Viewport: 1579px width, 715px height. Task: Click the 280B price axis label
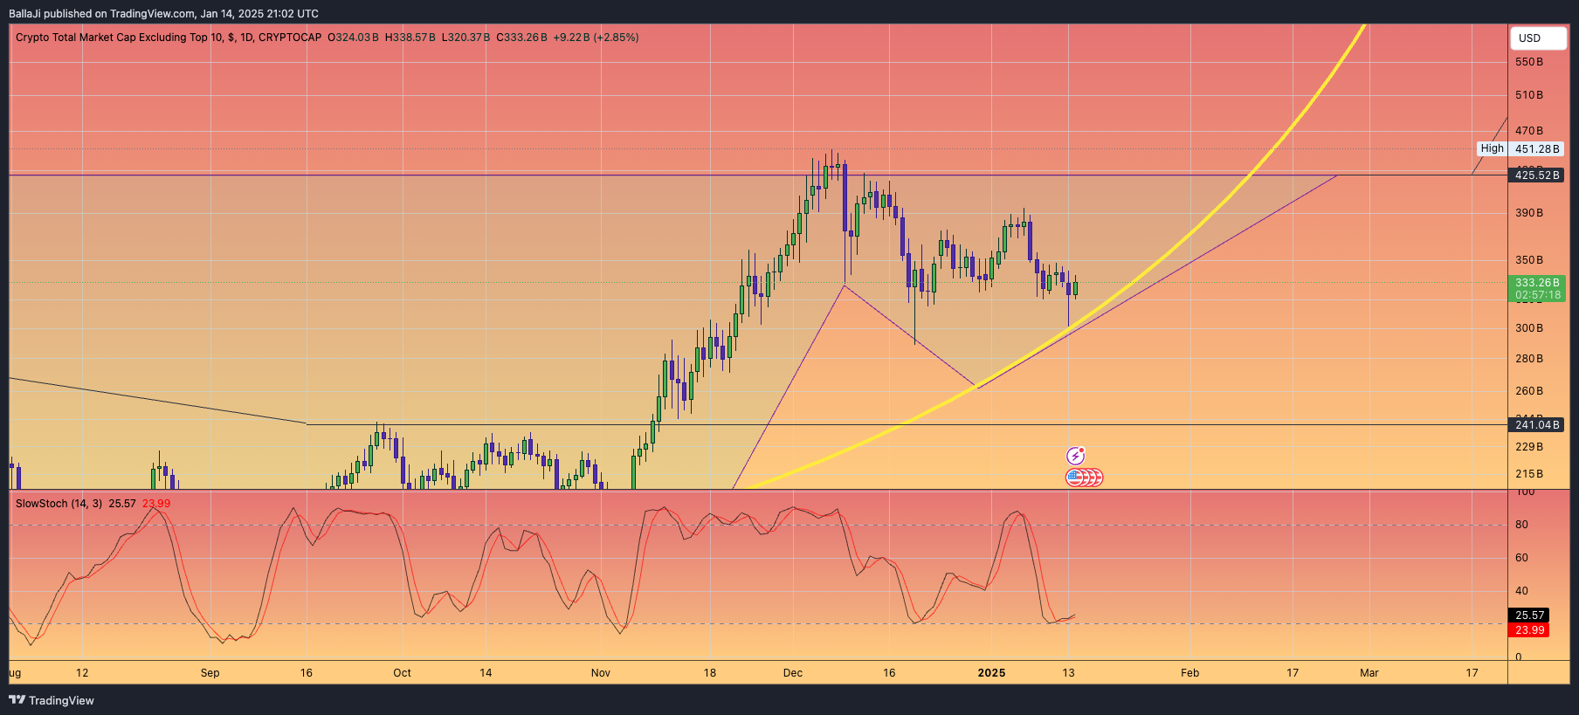(x=1529, y=359)
